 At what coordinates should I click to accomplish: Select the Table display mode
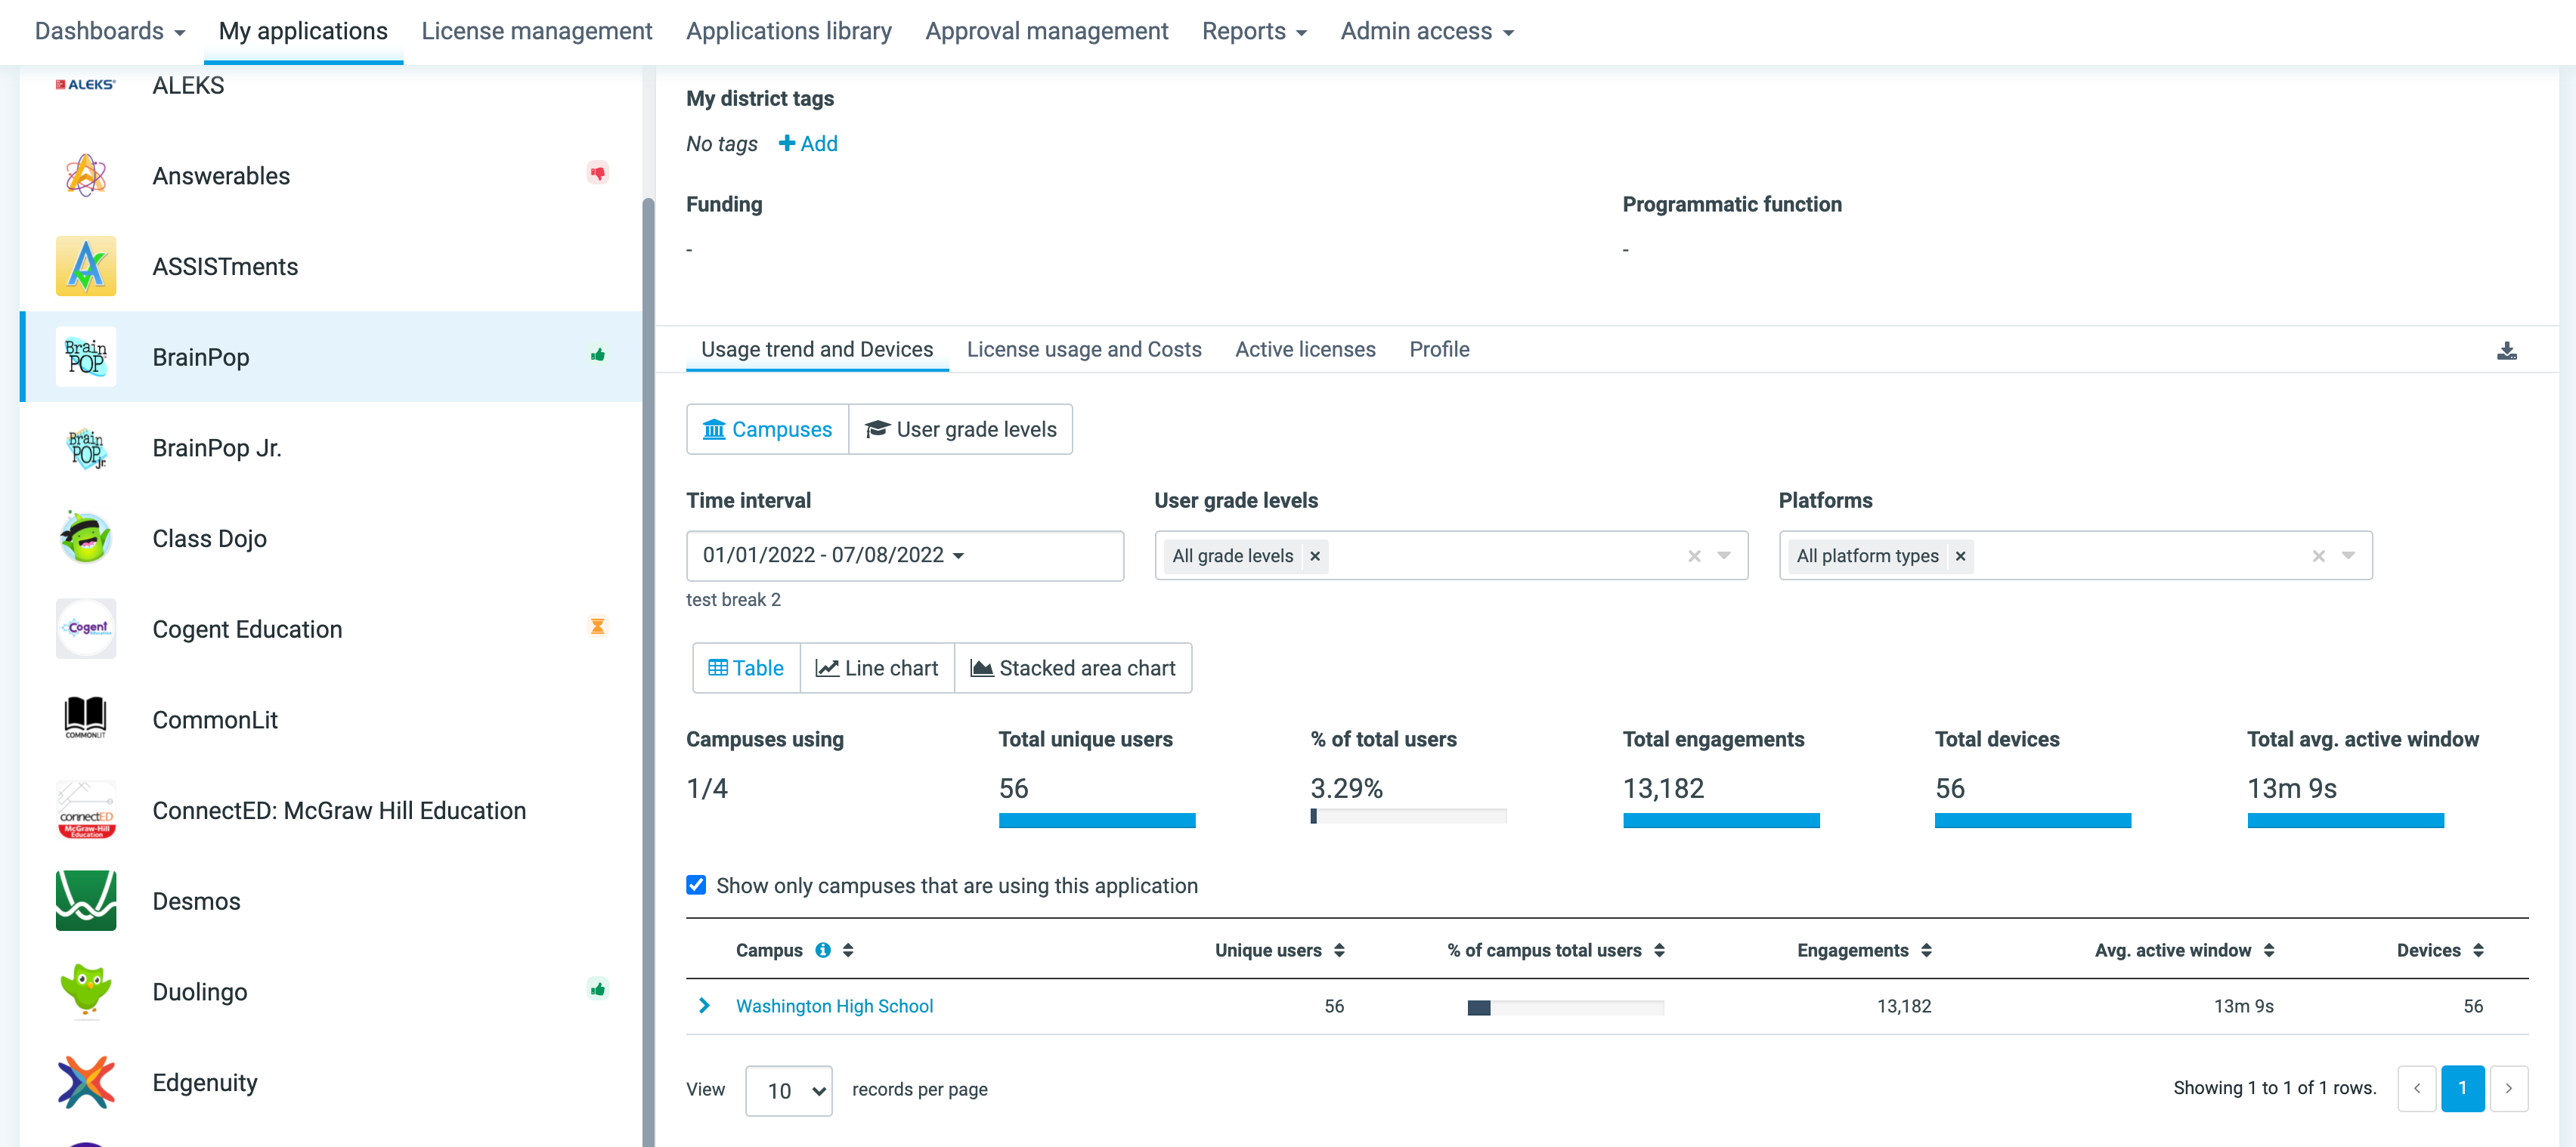746,668
